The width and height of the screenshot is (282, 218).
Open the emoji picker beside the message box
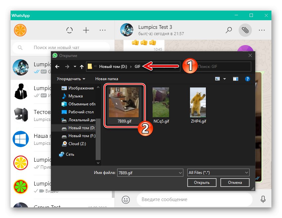click(125, 199)
